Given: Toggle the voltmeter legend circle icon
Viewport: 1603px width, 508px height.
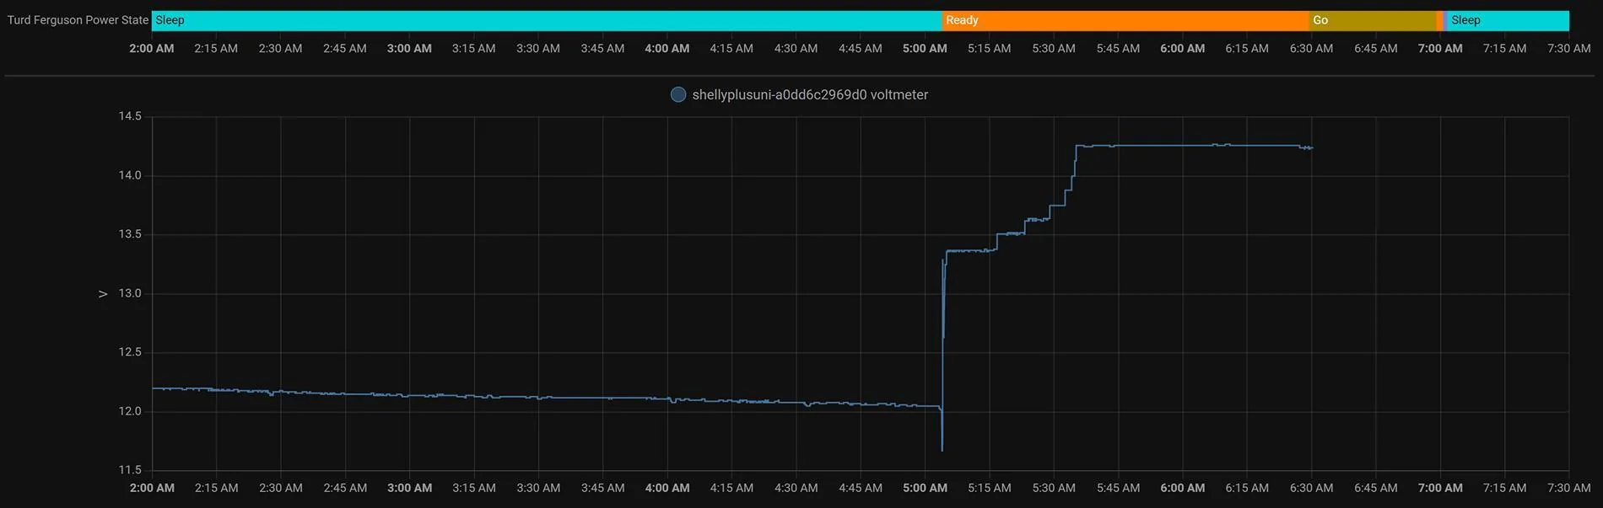Looking at the screenshot, I should point(677,94).
